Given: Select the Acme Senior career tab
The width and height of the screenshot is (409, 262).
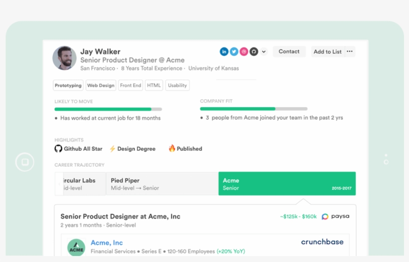Looking at the screenshot, I should click(x=287, y=184).
